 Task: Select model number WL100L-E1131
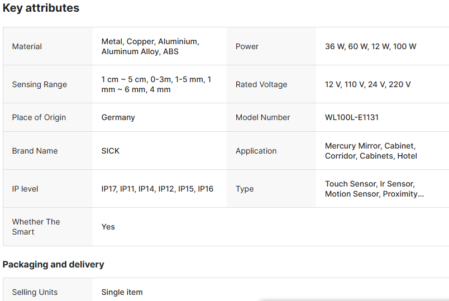point(352,117)
